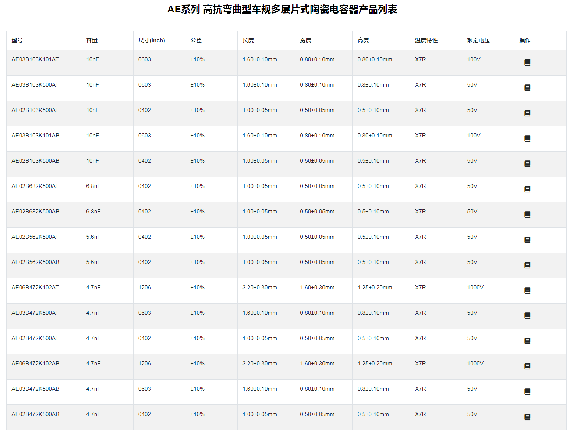Open the AE02B103K500AT document icon
Viewport: 570px width, 433px height.
tap(527, 113)
